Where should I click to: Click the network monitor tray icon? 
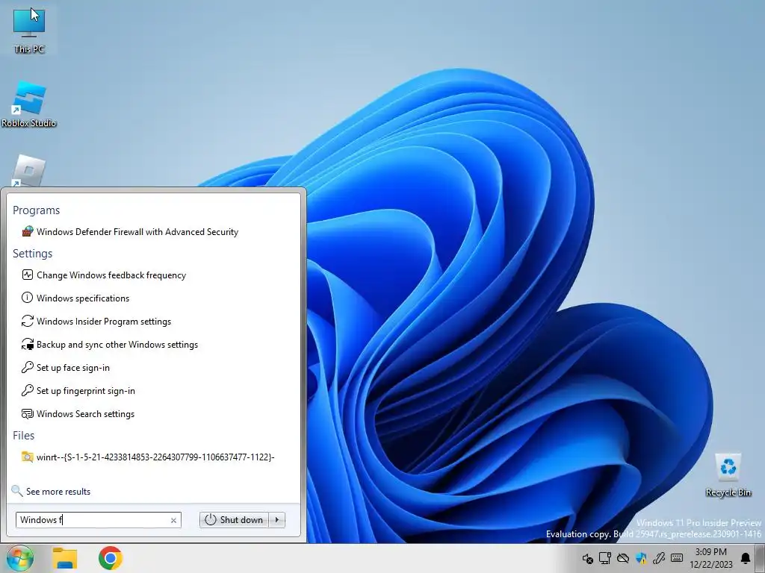(605, 558)
